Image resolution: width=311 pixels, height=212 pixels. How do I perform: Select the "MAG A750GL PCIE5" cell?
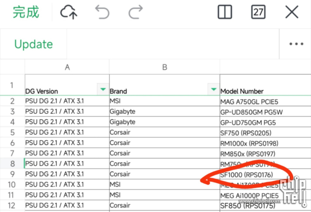[265, 101]
